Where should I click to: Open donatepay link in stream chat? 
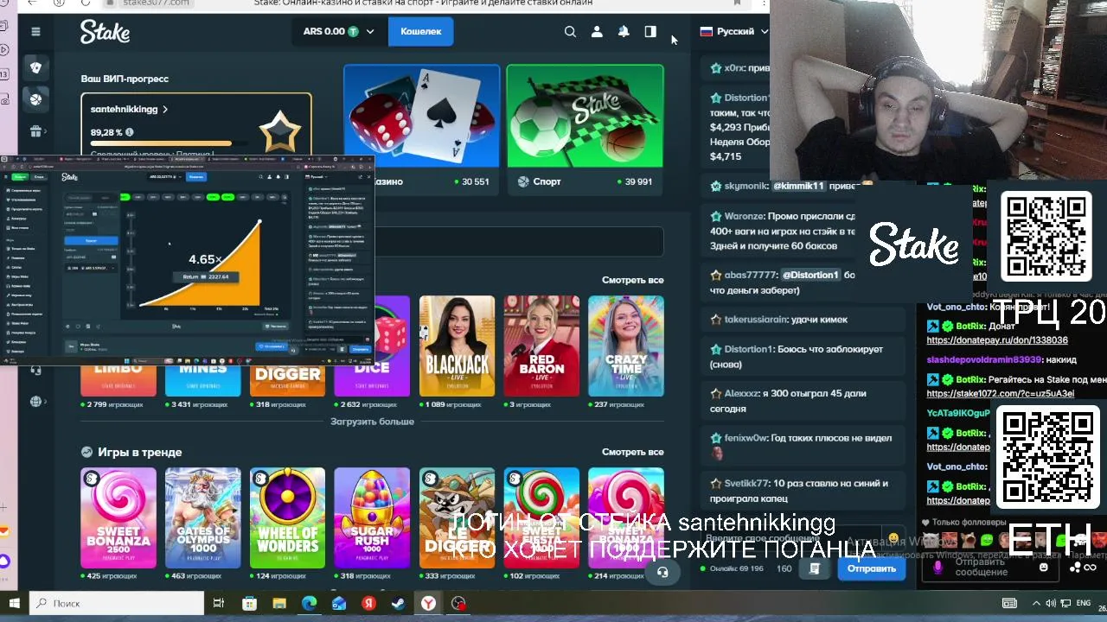tap(996, 340)
